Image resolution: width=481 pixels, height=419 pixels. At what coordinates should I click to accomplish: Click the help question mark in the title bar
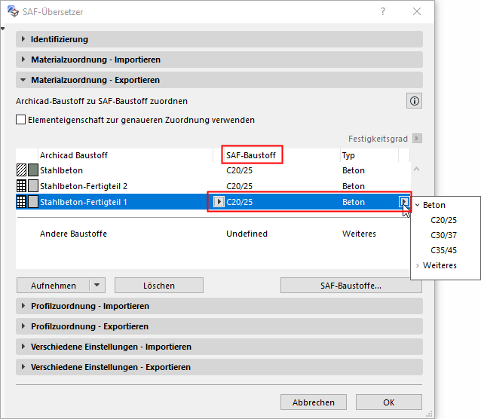tap(383, 11)
